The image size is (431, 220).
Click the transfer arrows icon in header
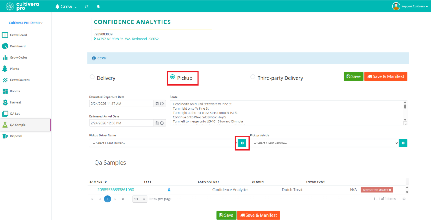pos(87,6)
